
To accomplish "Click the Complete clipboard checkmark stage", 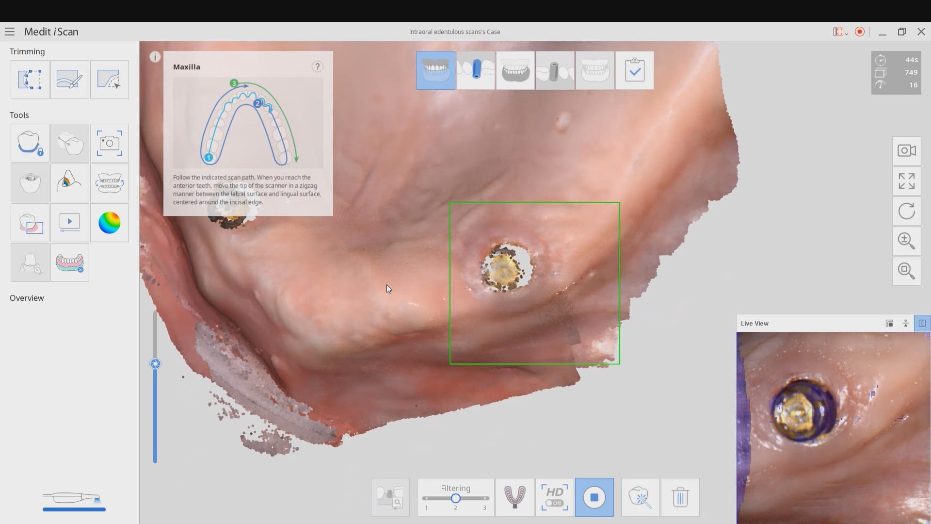I will click(635, 70).
